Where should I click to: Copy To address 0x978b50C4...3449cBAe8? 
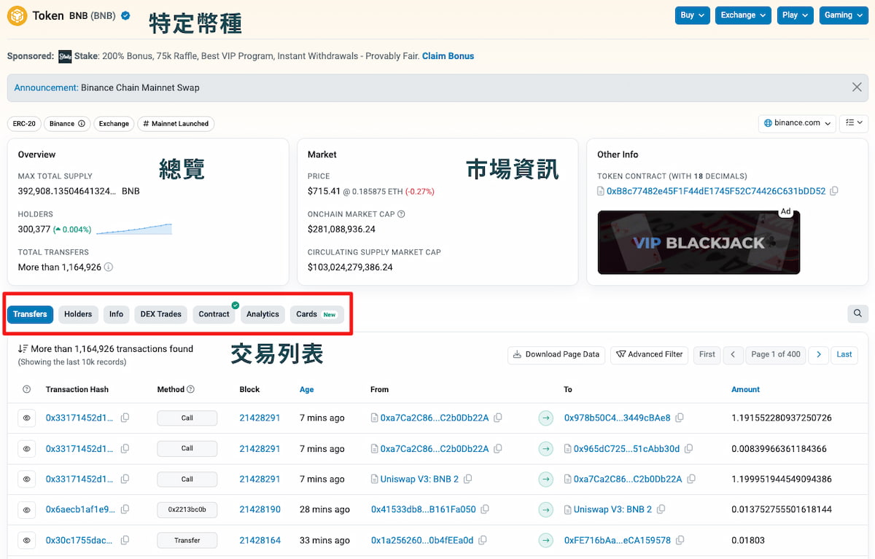pyautogui.click(x=680, y=418)
